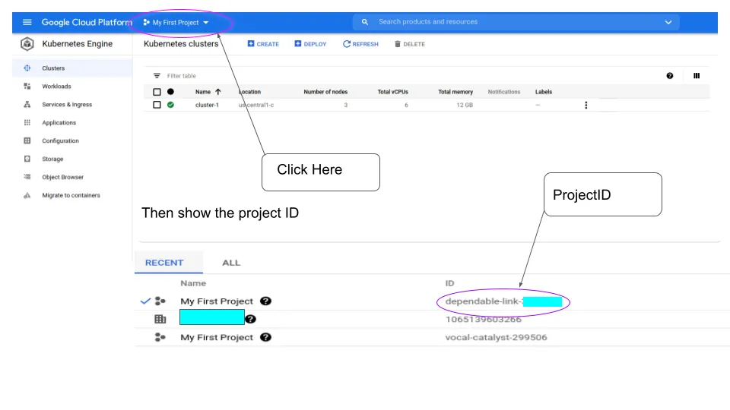Open the My First Project selector dropdown

pos(176,22)
